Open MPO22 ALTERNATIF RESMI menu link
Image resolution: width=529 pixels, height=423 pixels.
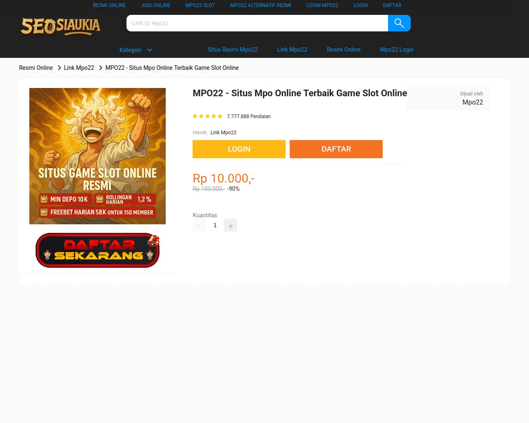pyautogui.click(x=260, y=5)
